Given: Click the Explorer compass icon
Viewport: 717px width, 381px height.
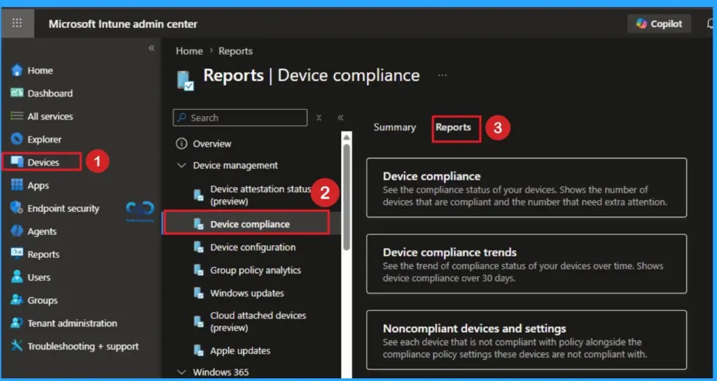Looking at the screenshot, I should 17,138.
